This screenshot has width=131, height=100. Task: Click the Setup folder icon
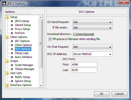point(7,17)
